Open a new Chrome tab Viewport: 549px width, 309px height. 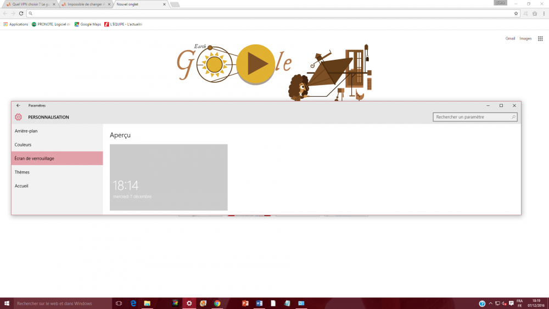[175, 4]
